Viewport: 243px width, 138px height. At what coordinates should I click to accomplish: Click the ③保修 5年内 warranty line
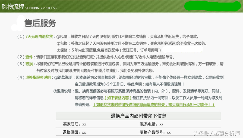click(x=109, y=50)
